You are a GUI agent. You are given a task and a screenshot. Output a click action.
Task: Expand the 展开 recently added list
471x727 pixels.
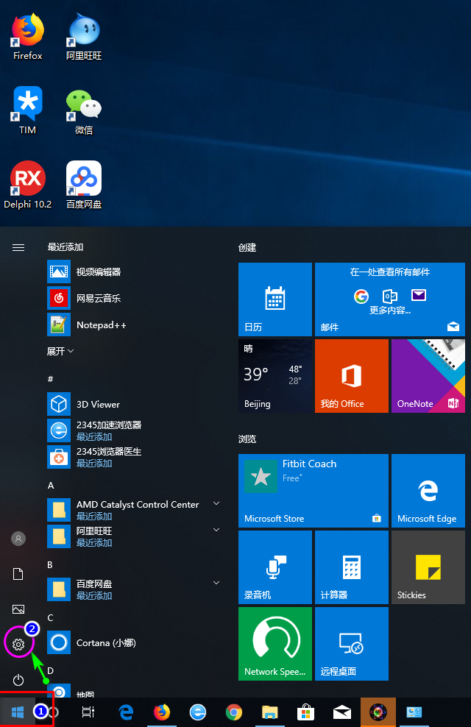click(x=60, y=352)
